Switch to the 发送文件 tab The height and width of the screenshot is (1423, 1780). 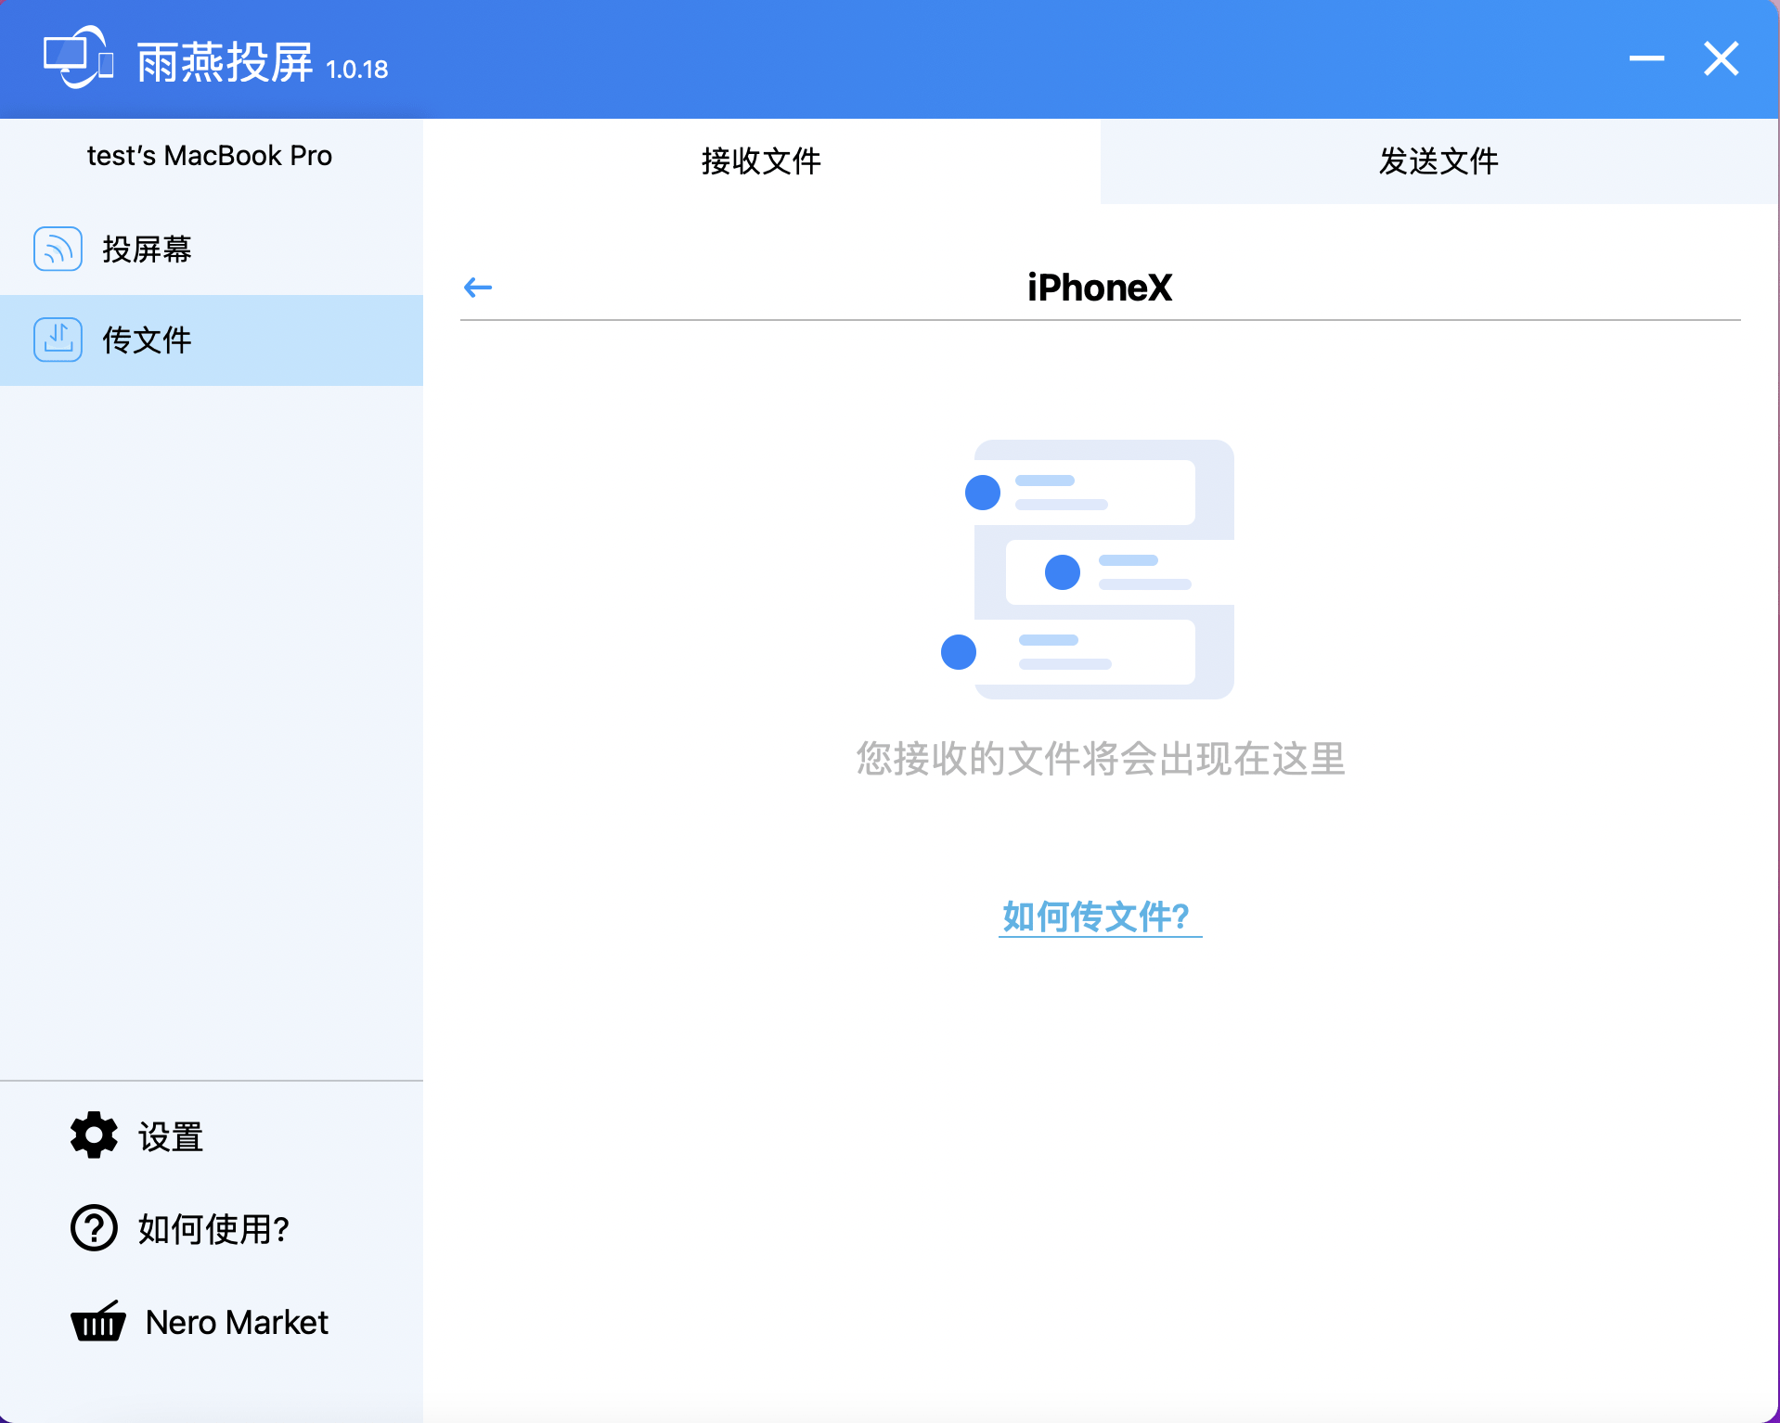pyautogui.click(x=1439, y=161)
